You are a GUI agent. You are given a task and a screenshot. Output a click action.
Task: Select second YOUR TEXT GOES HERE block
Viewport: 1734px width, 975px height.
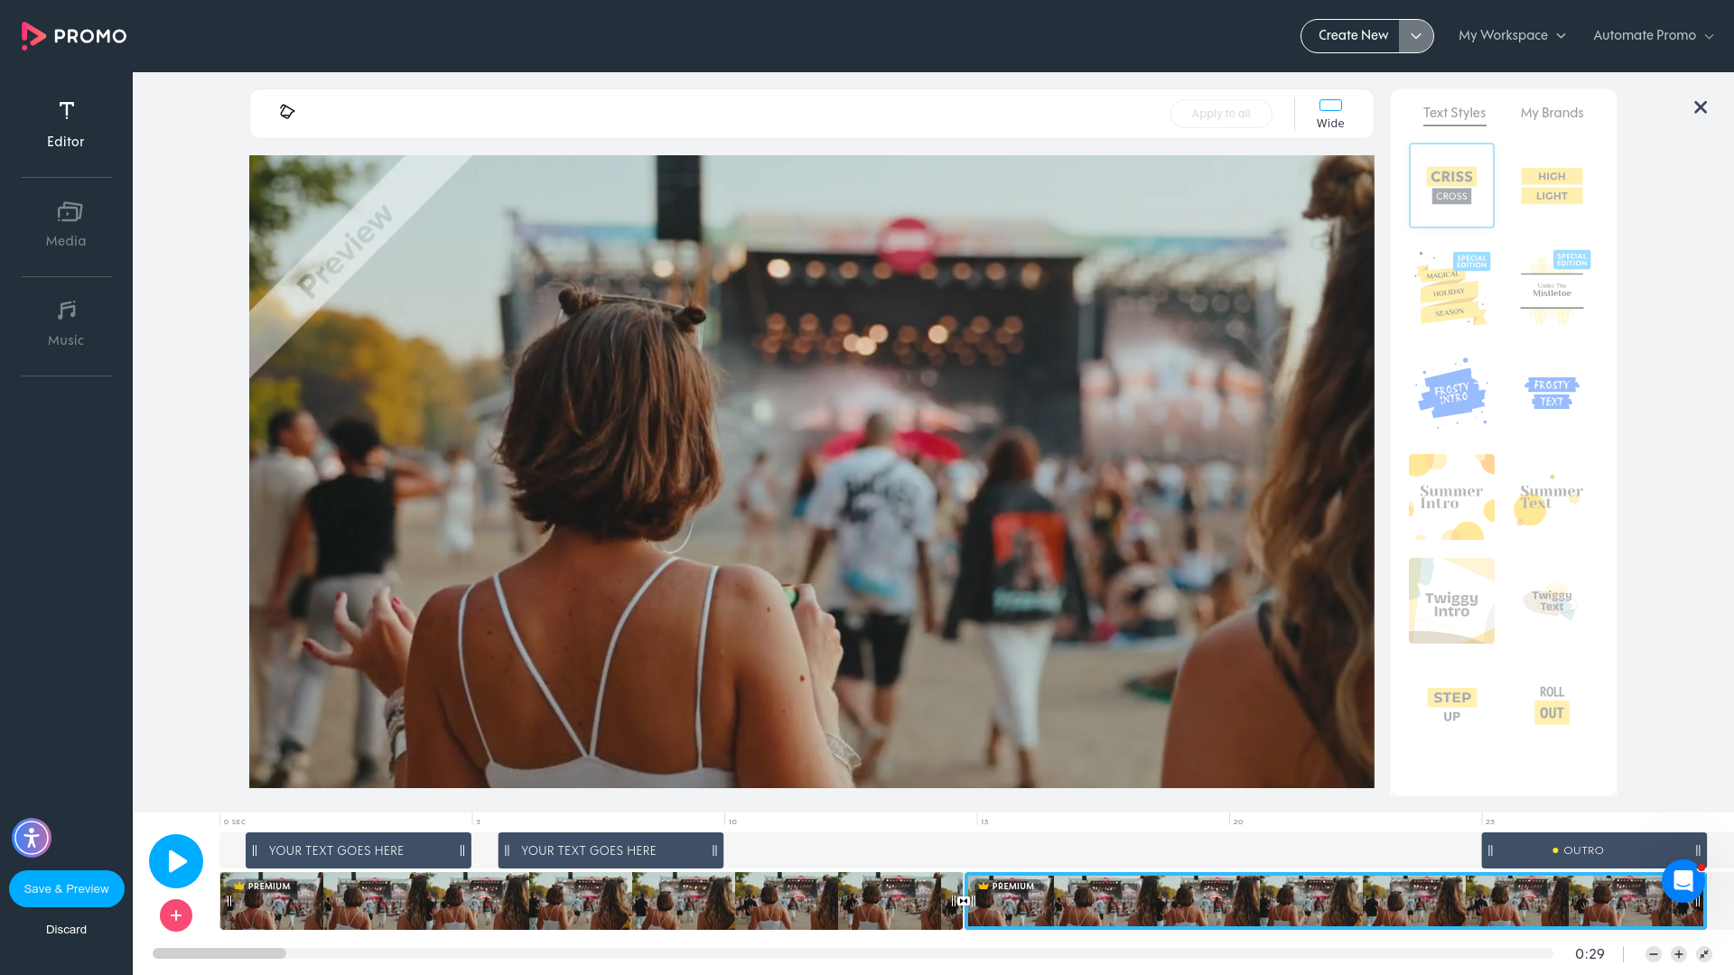click(x=611, y=850)
